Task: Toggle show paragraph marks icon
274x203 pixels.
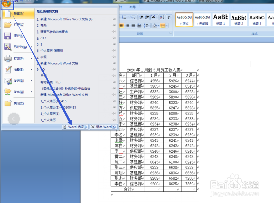Action: click(169, 17)
